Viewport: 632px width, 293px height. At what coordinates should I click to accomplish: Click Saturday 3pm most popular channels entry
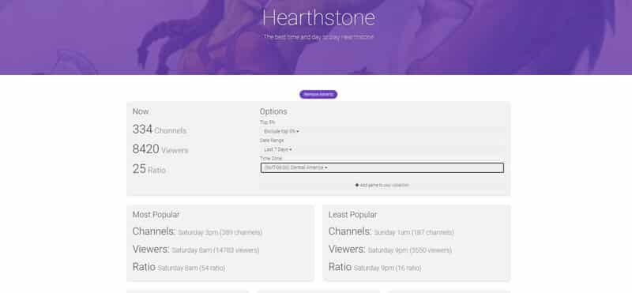tap(220, 232)
